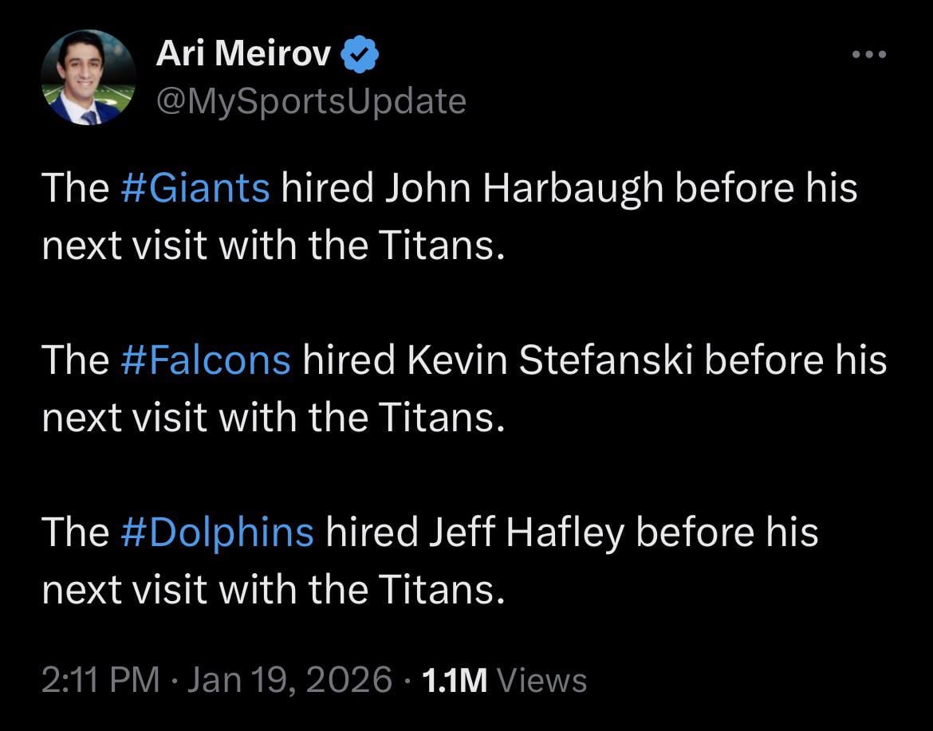Open the @MySportsUpdate handle
Screen dimensions: 933x731
(311, 101)
